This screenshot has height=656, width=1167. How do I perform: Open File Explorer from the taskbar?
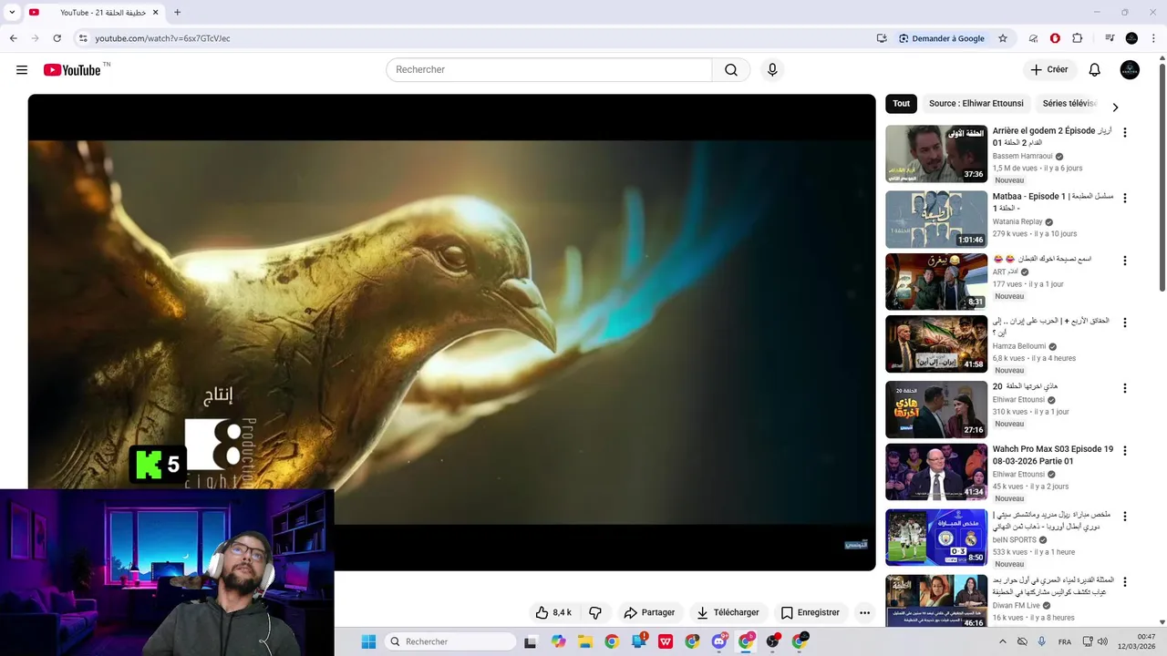(x=584, y=641)
